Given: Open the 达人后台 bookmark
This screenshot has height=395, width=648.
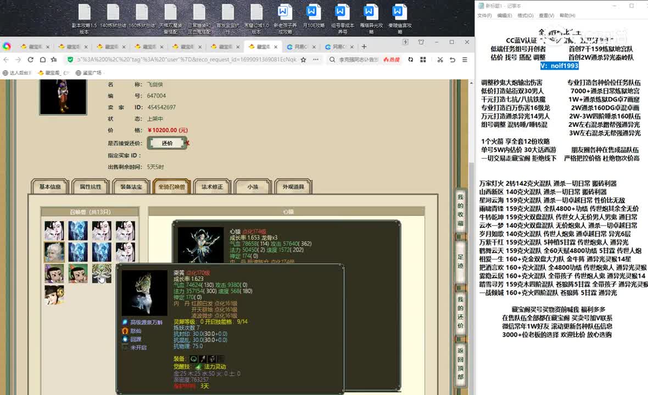Looking at the screenshot, I should point(18,72).
